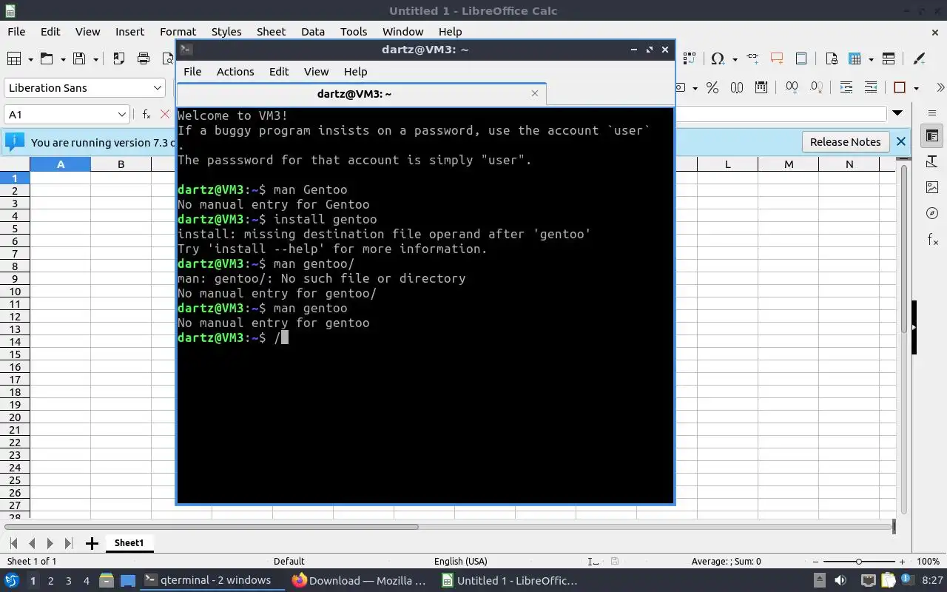Image resolution: width=947 pixels, height=592 pixels.
Task: Open sidebar Properties deck
Action: 932,135
